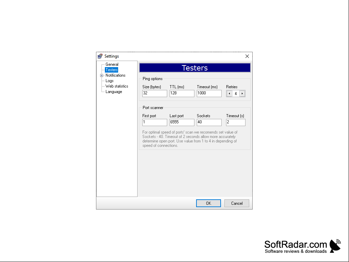Screen dimensions: 349x262
Task: Select the Testers tree item
Action: (112, 70)
